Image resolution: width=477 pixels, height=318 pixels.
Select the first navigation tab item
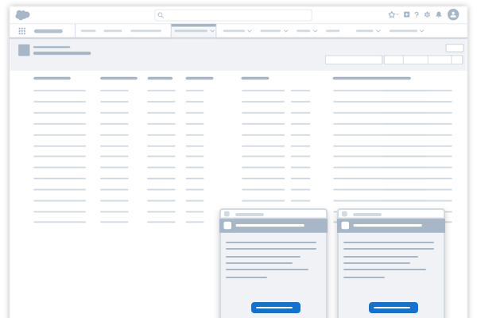[x=88, y=31]
